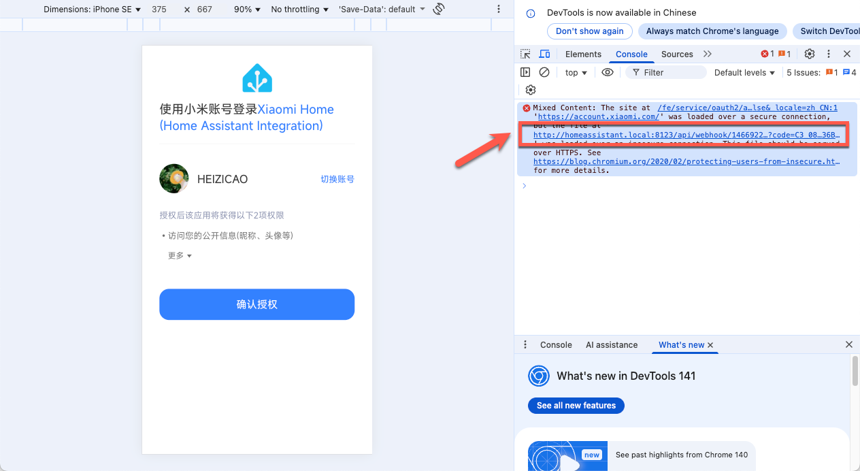The height and width of the screenshot is (471, 860).
Task: Switch to the Elements tab
Action: (x=583, y=53)
